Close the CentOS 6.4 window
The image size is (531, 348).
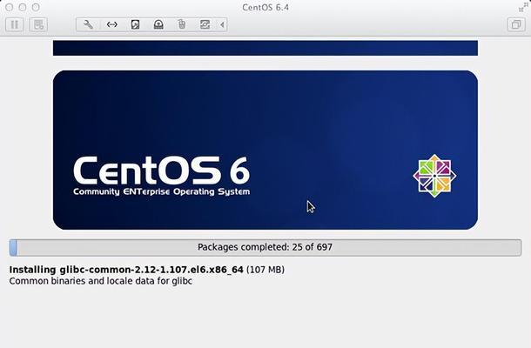coord(10,7)
